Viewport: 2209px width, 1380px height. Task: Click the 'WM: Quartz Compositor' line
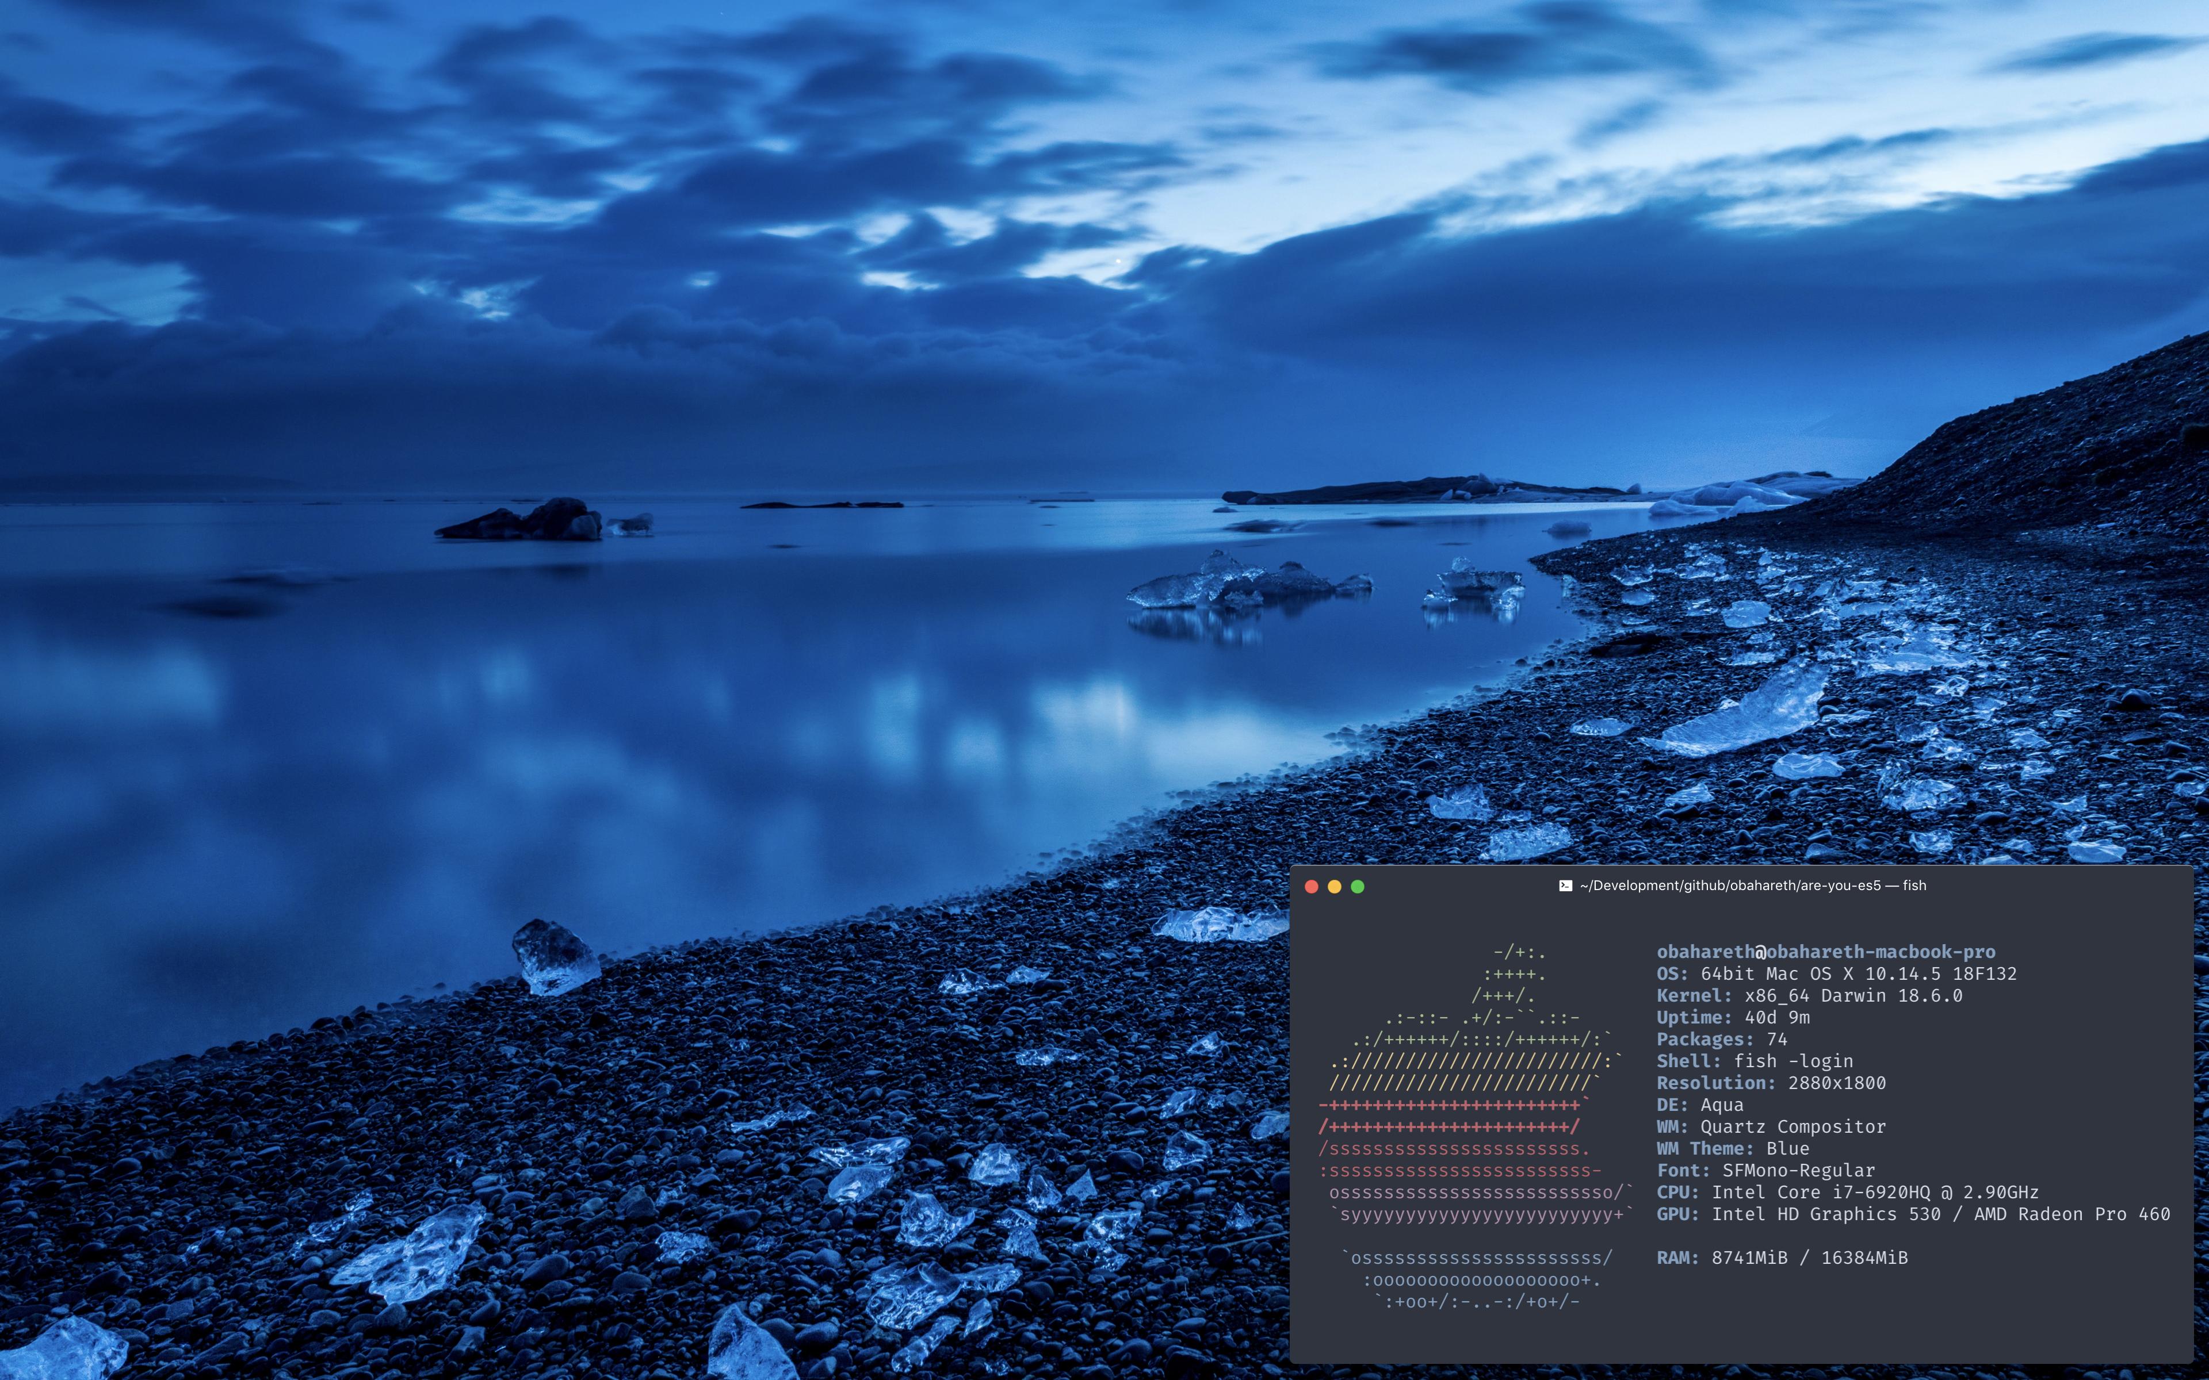[1771, 1127]
